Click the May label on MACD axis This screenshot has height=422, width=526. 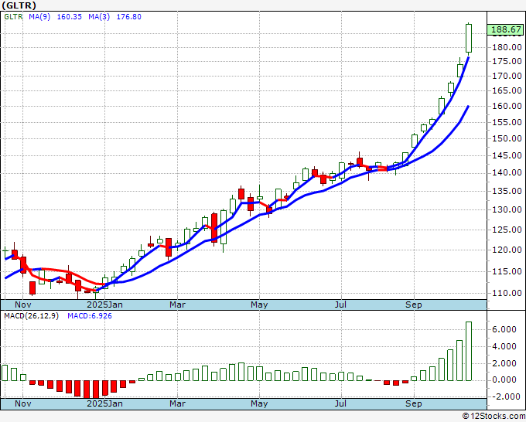click(259, 403)
